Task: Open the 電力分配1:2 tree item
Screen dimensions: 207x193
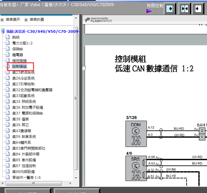Action: pyautogui.click(x=22, y=43)
